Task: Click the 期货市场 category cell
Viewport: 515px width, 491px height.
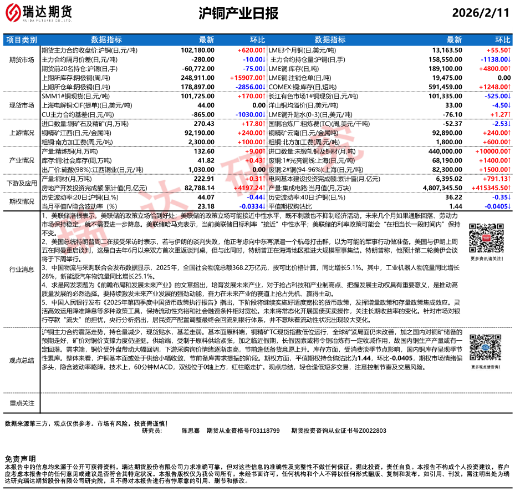Action: [x=22, y=59]
